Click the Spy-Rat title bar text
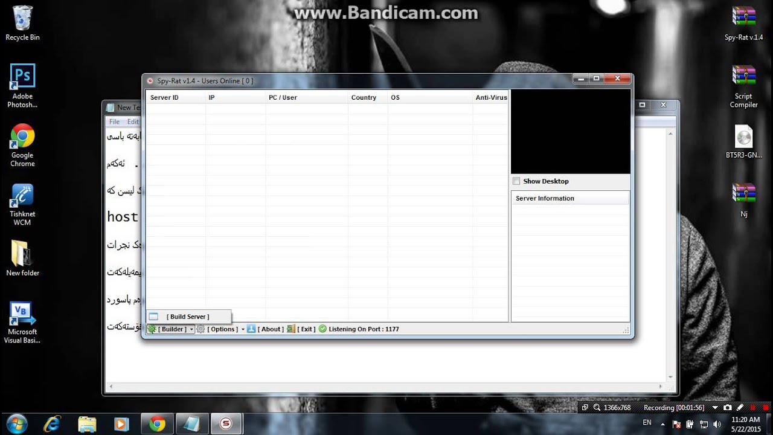The image size is (773, 435). tap(205, 81)
